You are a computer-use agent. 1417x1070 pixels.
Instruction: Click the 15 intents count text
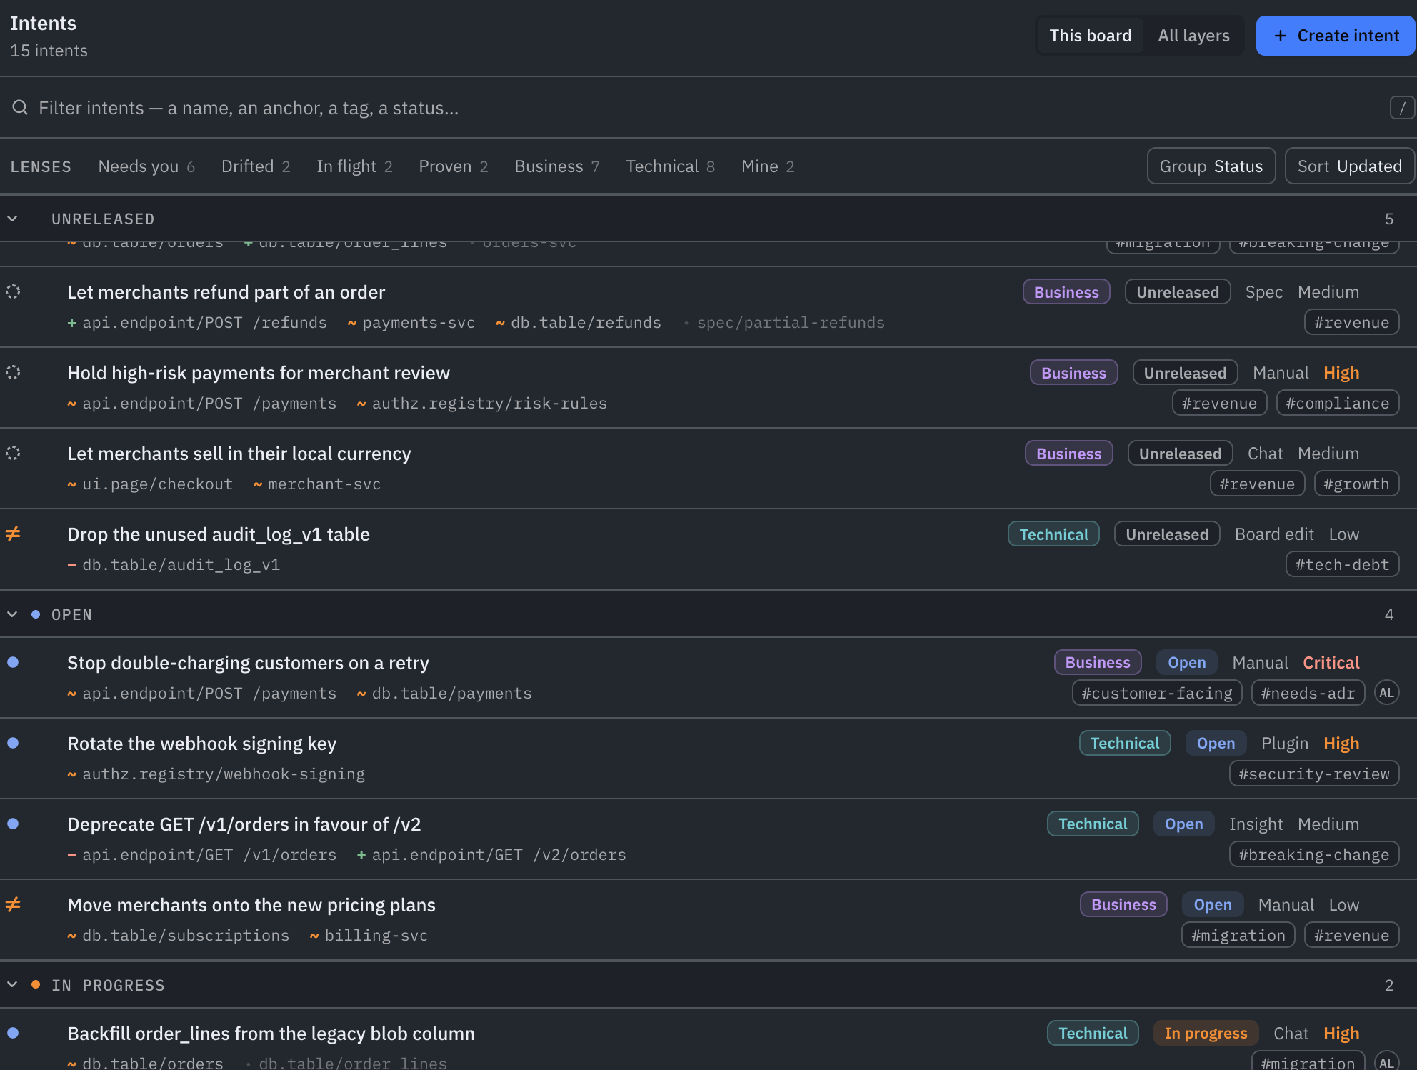click(49, 51)
